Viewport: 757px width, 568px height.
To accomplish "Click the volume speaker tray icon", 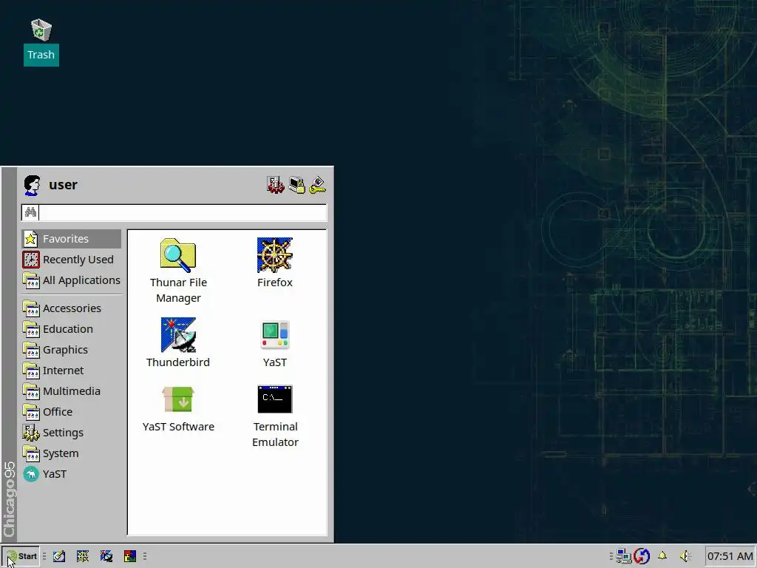I will point(685,556).
